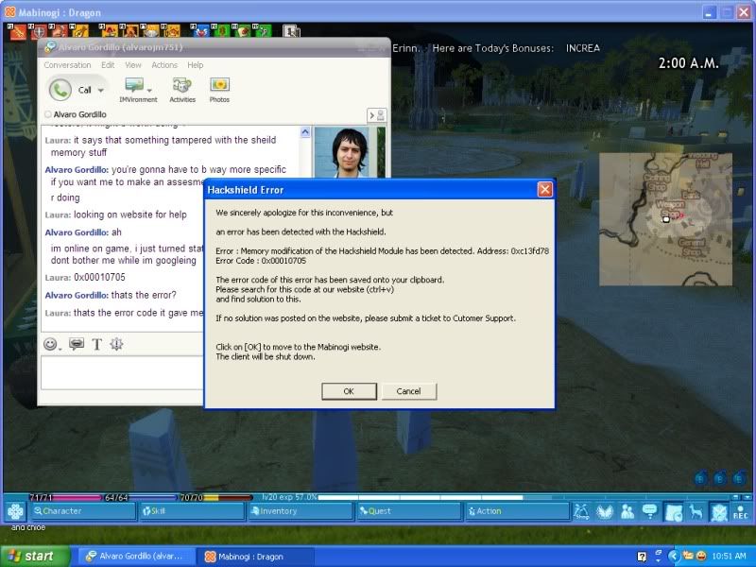Click the pink HP bar 71/71
This screenshot has width=756, height=567.
65,497
